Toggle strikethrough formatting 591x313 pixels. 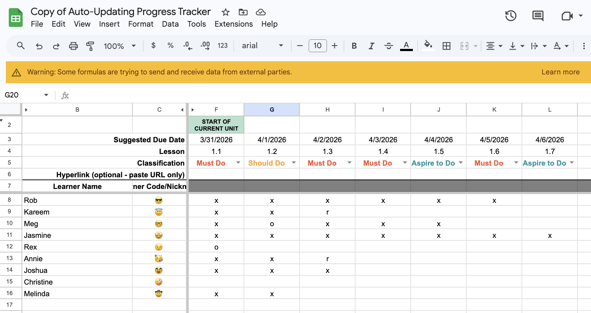(x=389, y=46)
